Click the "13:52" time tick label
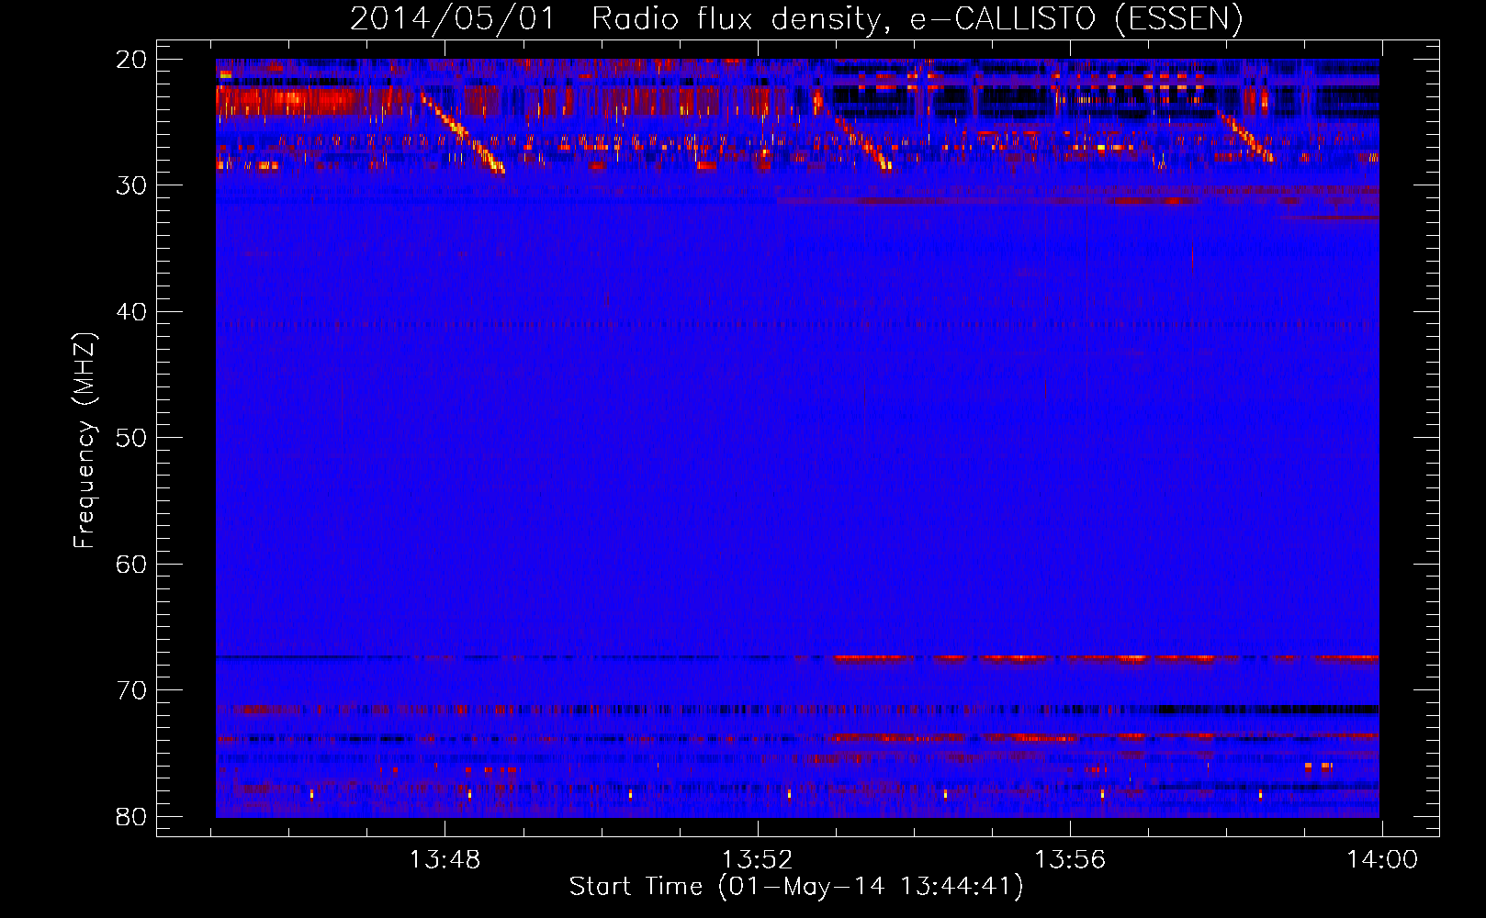The height and width of the screenshot is (918, 1486). (x=757, y=860)
